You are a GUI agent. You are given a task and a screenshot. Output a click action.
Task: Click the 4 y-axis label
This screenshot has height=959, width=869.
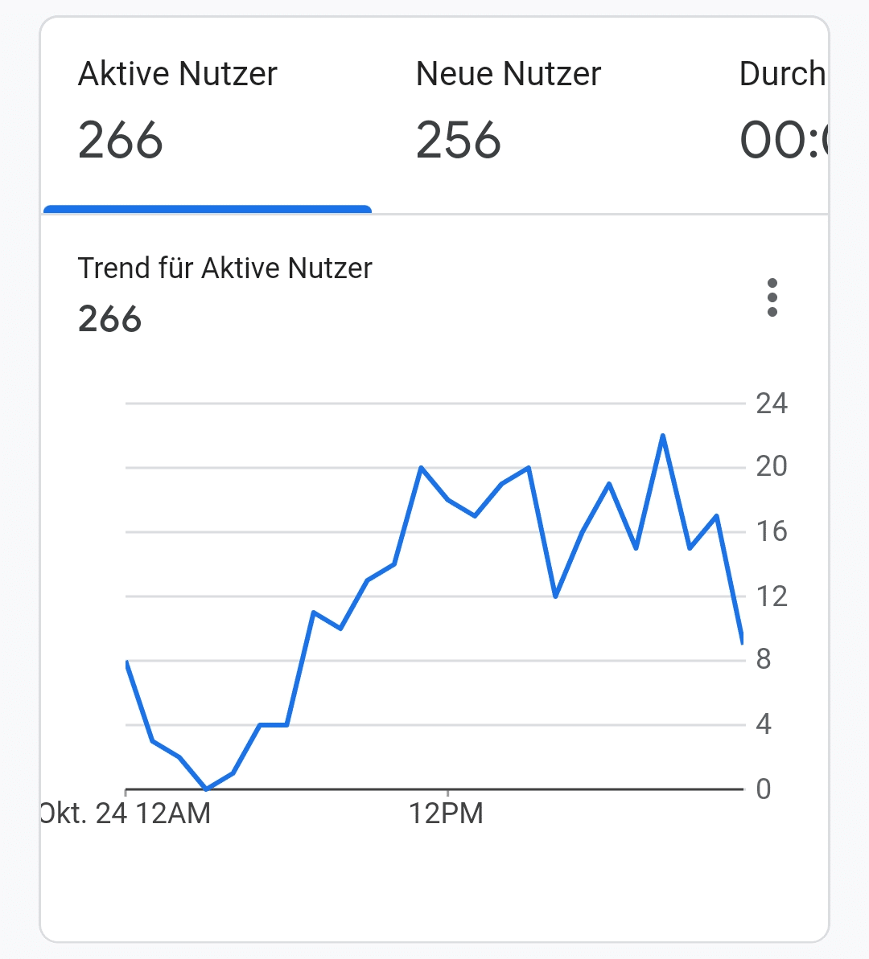pyautogui.click(x=764, y=724)
